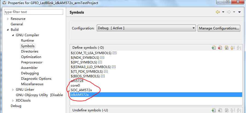246x113 pixels.
Task: Click ellipsis next to ${BIOS_SYMBOLS}
Action: (x=103, y=76)
